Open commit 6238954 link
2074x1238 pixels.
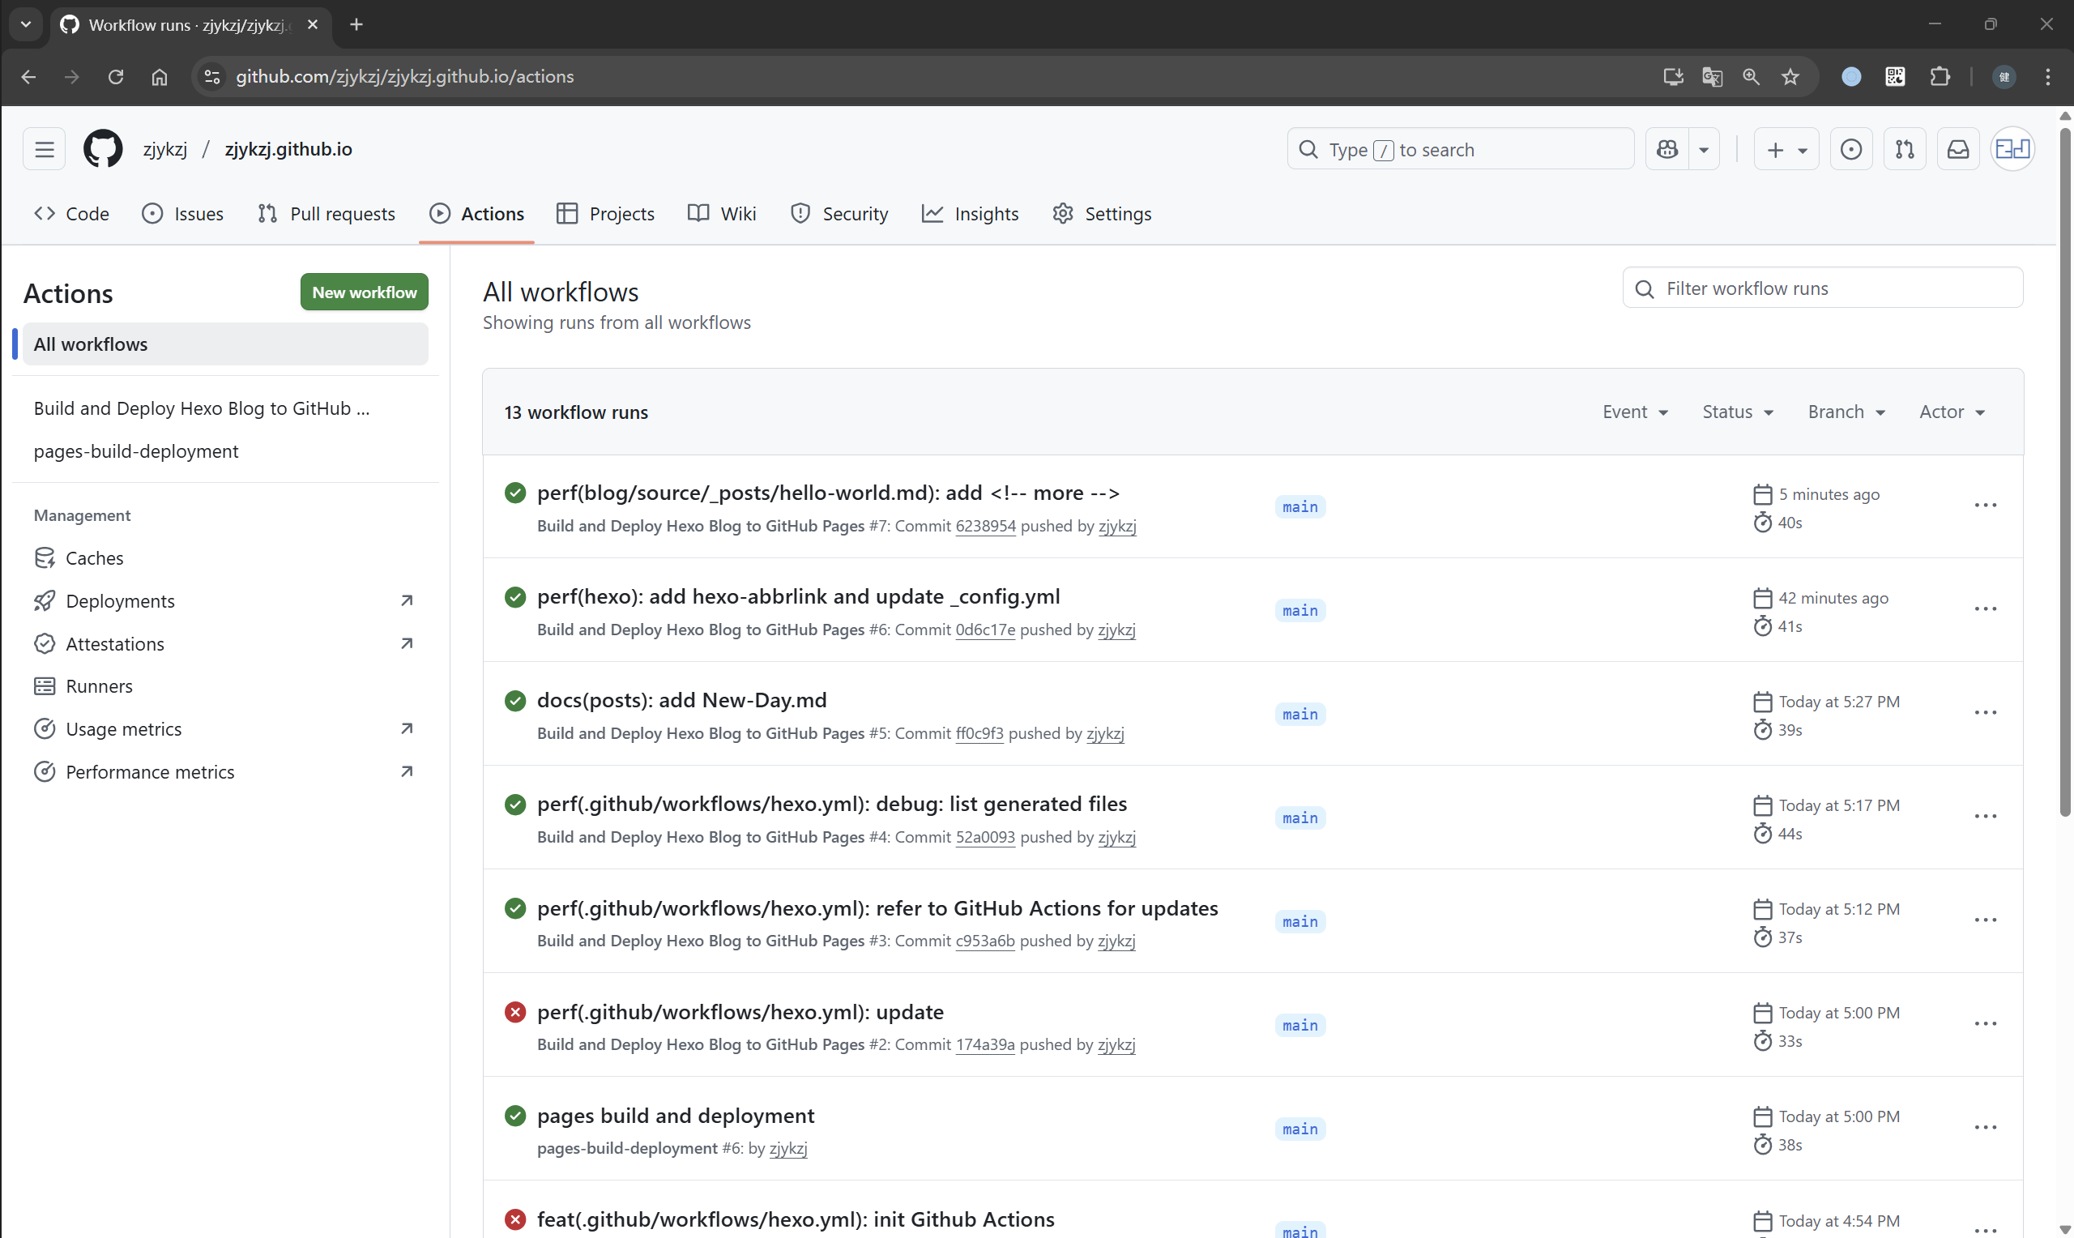[985, 527]
